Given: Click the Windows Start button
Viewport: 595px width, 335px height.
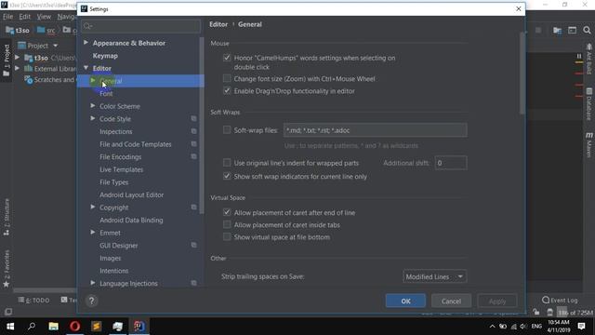Looking at the screenshot, I should tap(10, 327).
